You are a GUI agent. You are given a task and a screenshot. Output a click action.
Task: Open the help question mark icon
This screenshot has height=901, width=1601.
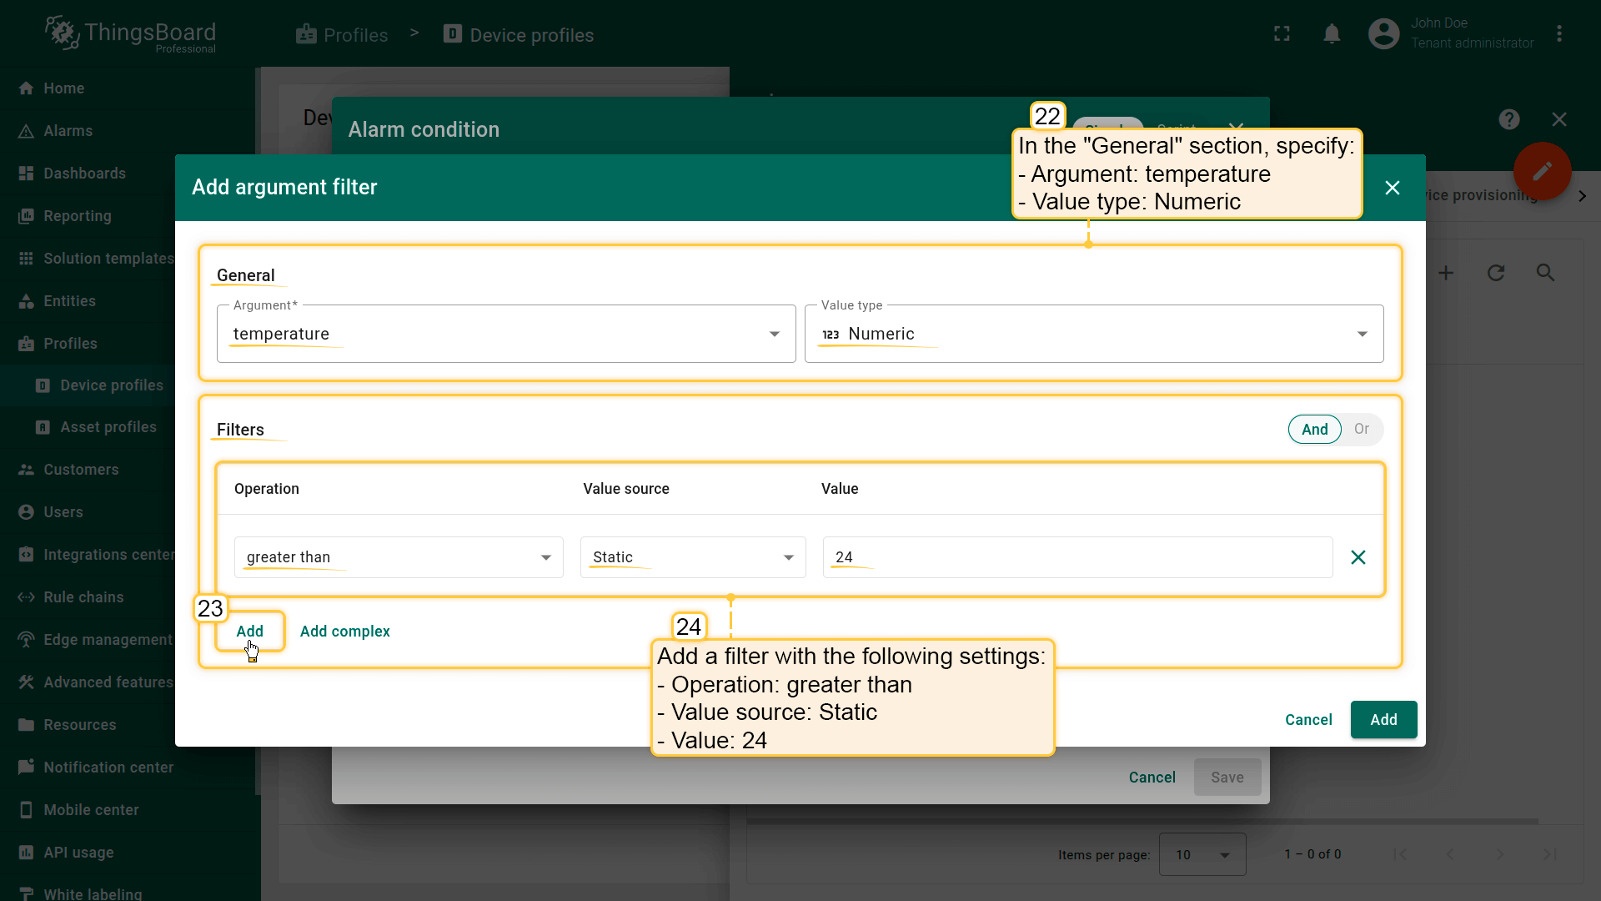tap(1508, 119)
